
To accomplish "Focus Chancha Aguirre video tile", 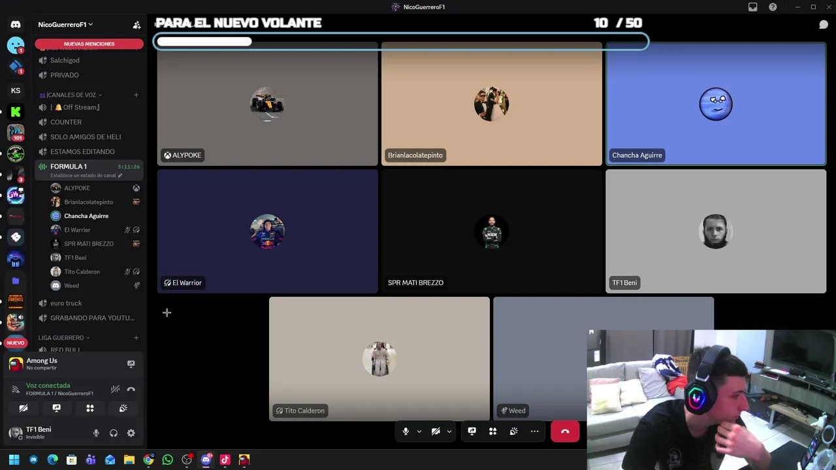I will point(716,104).
